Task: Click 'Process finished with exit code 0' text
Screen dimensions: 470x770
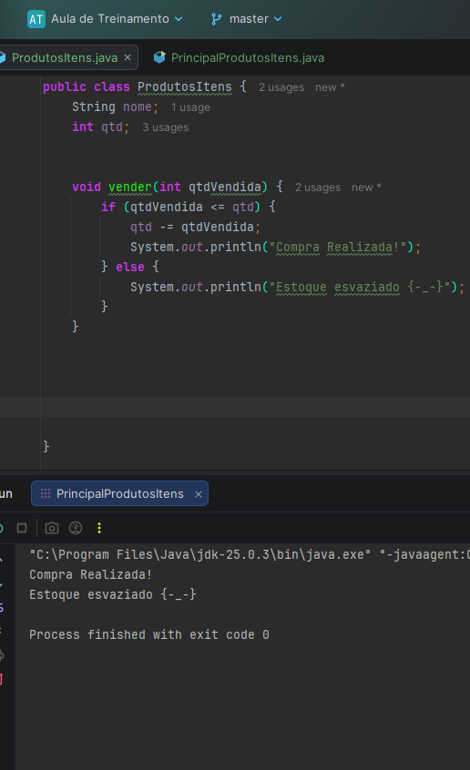Action: pos(149,635)
